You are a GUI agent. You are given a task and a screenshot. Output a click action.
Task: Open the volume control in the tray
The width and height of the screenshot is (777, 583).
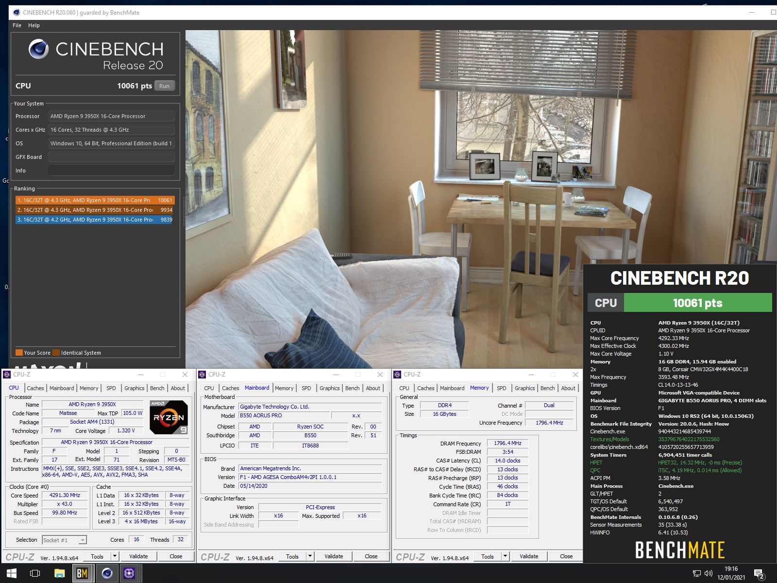[x=709, y=573]
